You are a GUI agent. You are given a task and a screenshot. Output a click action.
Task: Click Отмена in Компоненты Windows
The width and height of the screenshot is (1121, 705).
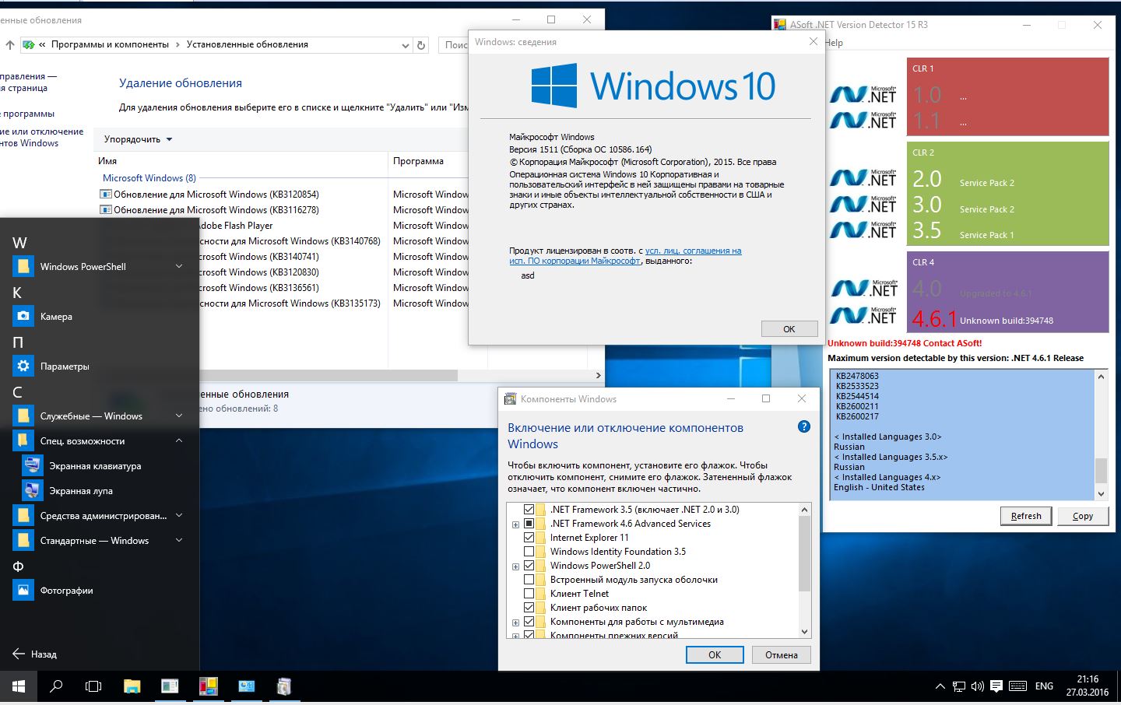[781, 655]
